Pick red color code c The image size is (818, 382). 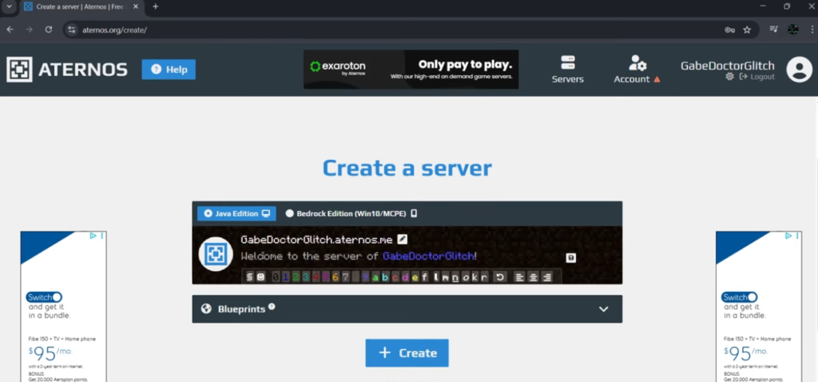tap(395, 277)
